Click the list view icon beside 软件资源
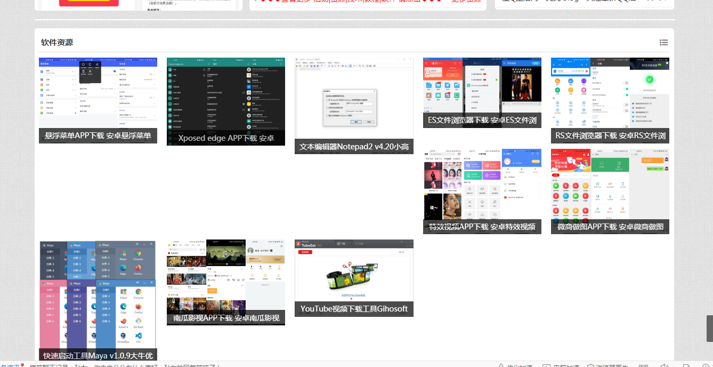 coord(663,43)
